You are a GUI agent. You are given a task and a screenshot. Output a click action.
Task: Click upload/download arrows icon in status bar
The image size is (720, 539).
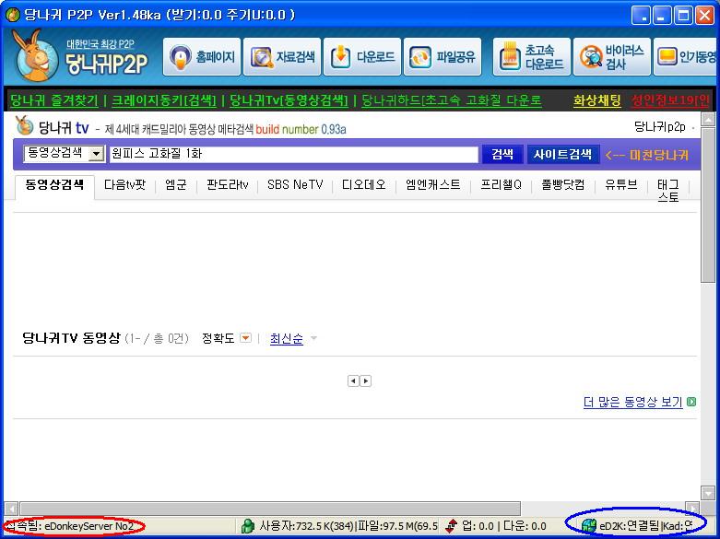(452, 526)
